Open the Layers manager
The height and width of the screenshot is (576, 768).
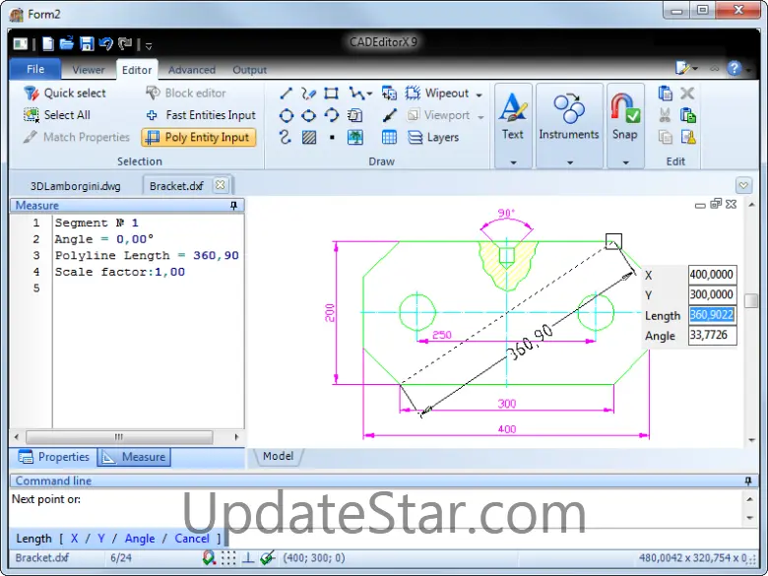point(433,137)
